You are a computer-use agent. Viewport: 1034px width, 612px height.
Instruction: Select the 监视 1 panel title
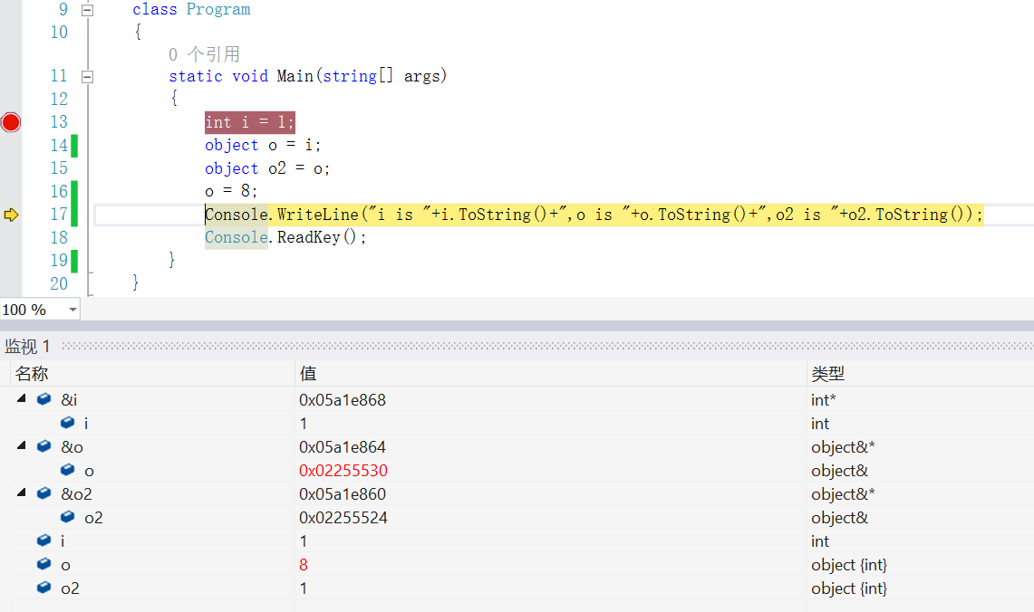pos(27,346)
